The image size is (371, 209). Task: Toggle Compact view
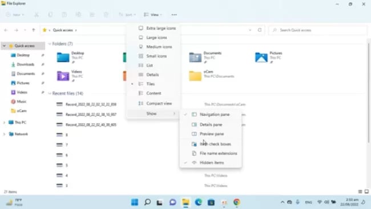[153, 103]
